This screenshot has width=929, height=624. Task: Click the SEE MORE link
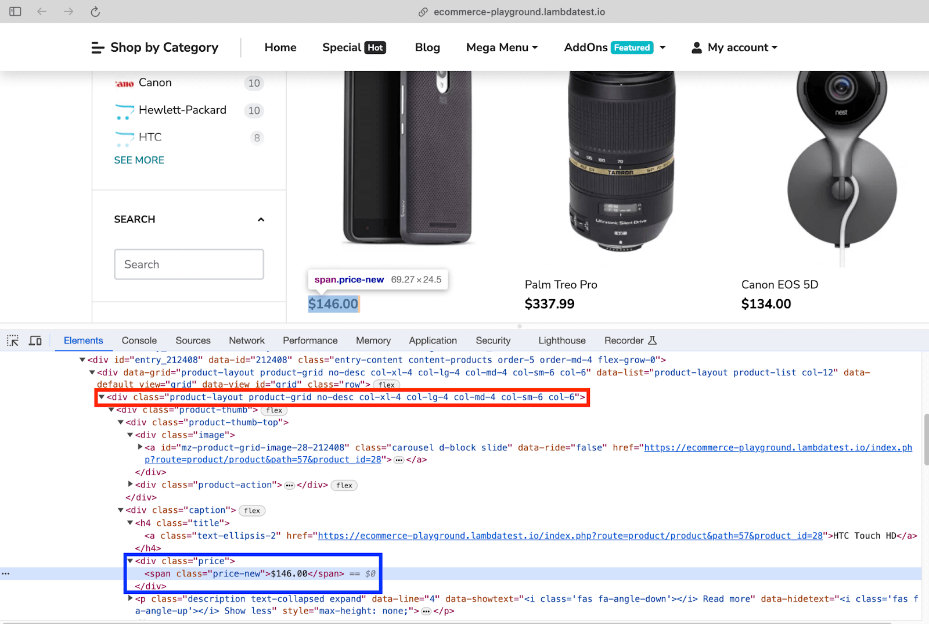[x=139, y=160]
